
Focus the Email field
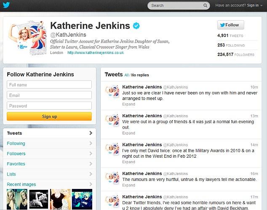[x=49, y=95]
